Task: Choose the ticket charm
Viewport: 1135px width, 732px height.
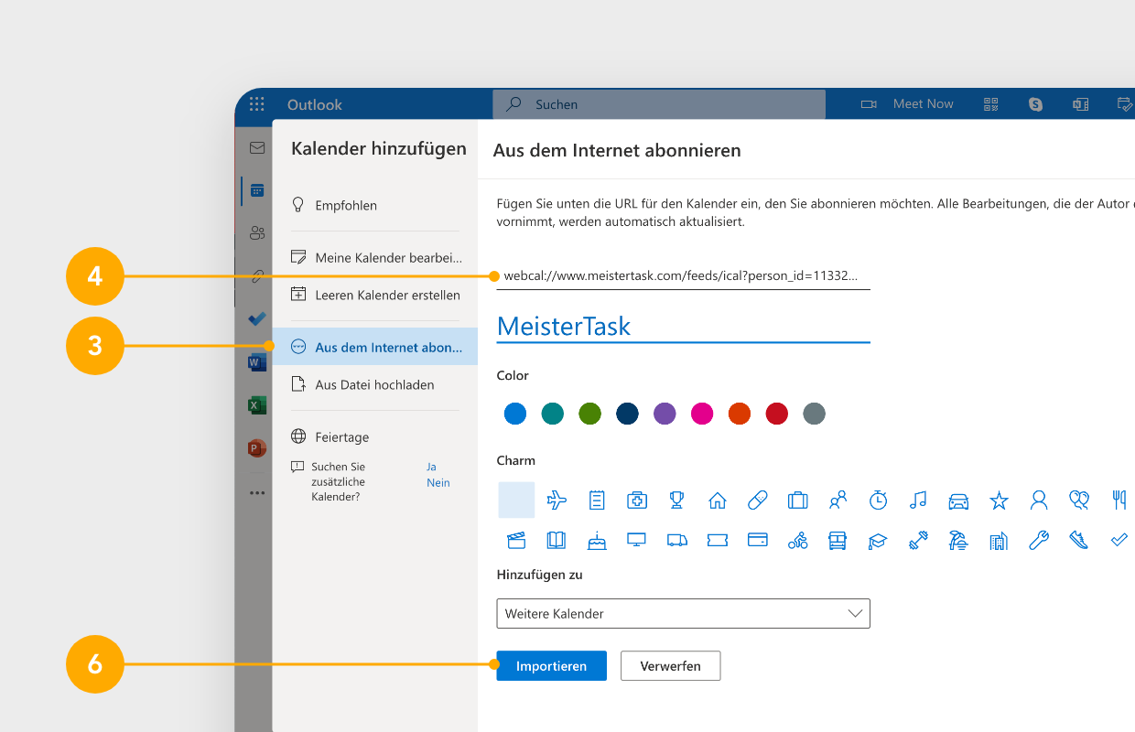Action: click(x=718, y=540)
